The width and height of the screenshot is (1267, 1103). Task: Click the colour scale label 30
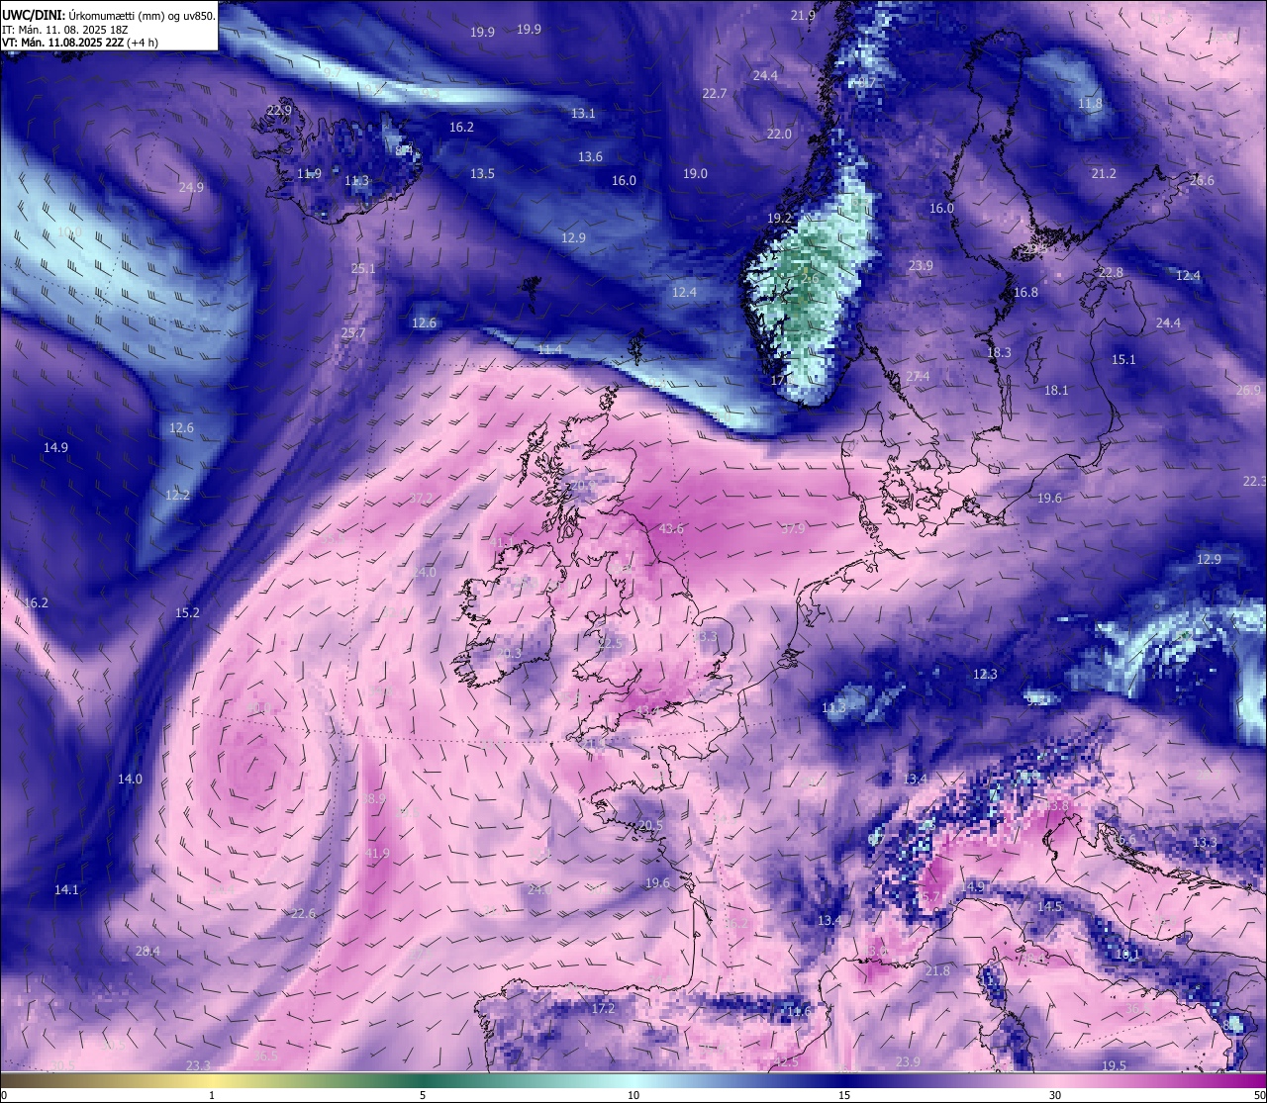(1055, 1095)
